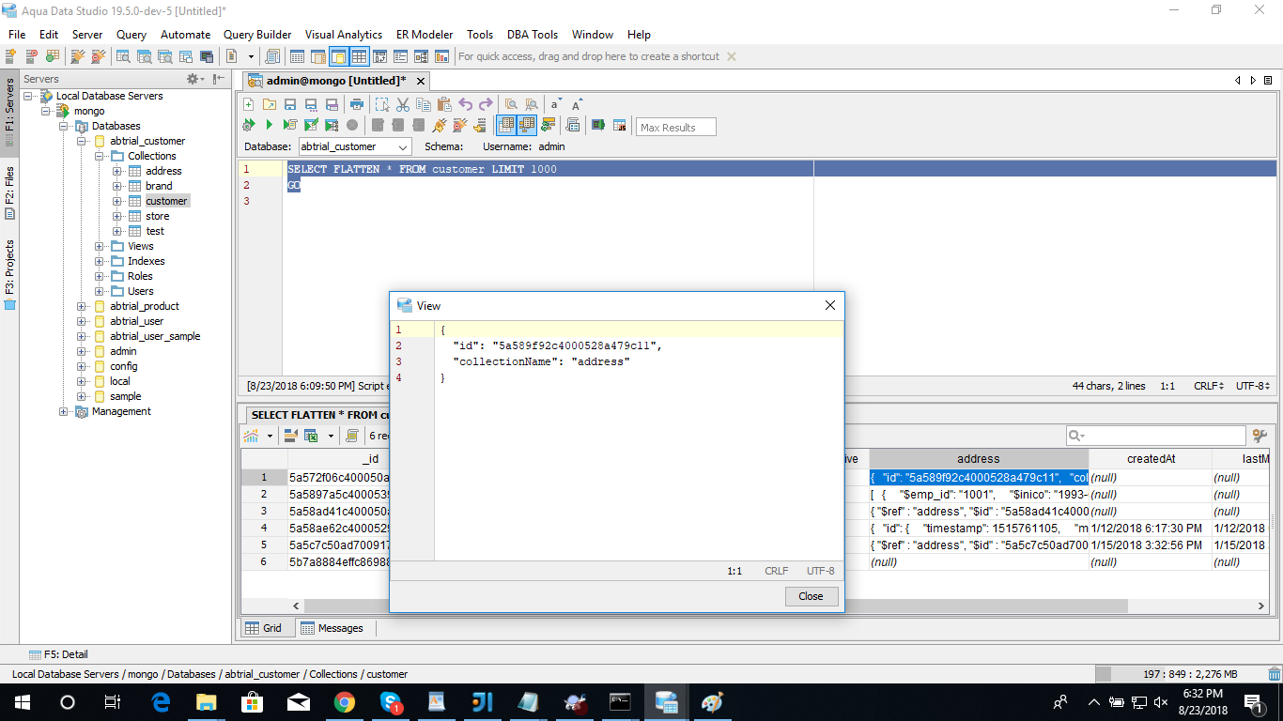
Task: Click the grey Stop execution icon
Action: tap(352, 125)
